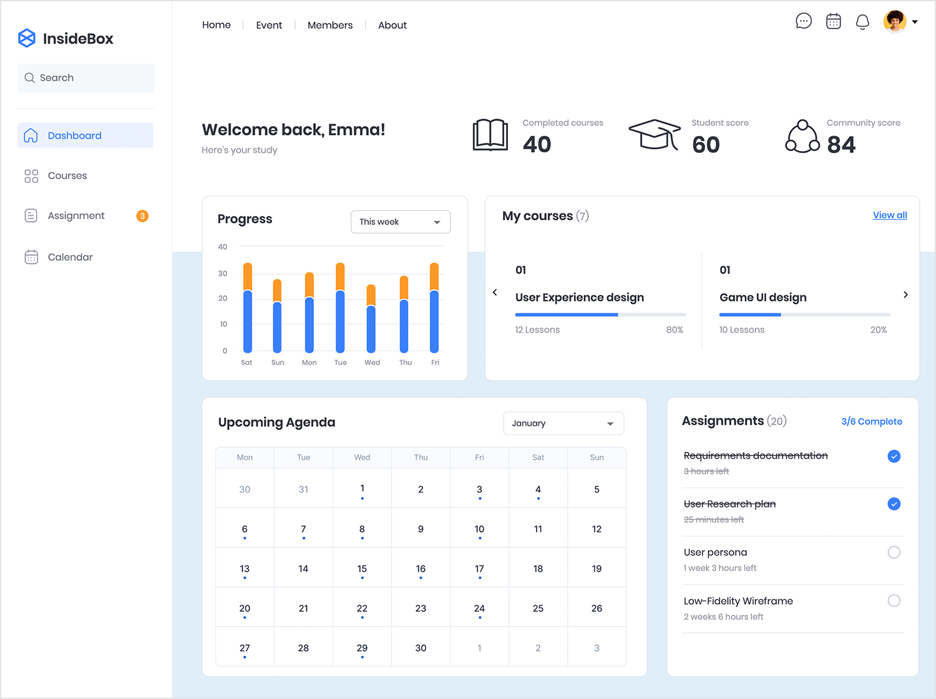936x699 pixels.
Task: Click the graduation cap student score icon
Action: (655, 135)
